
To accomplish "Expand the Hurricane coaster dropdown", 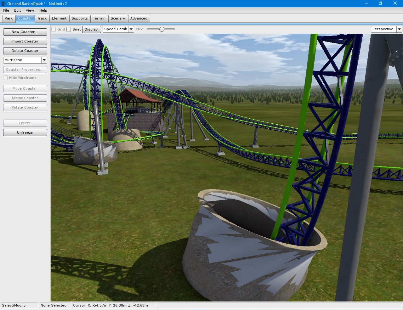I will coord(44,60).
